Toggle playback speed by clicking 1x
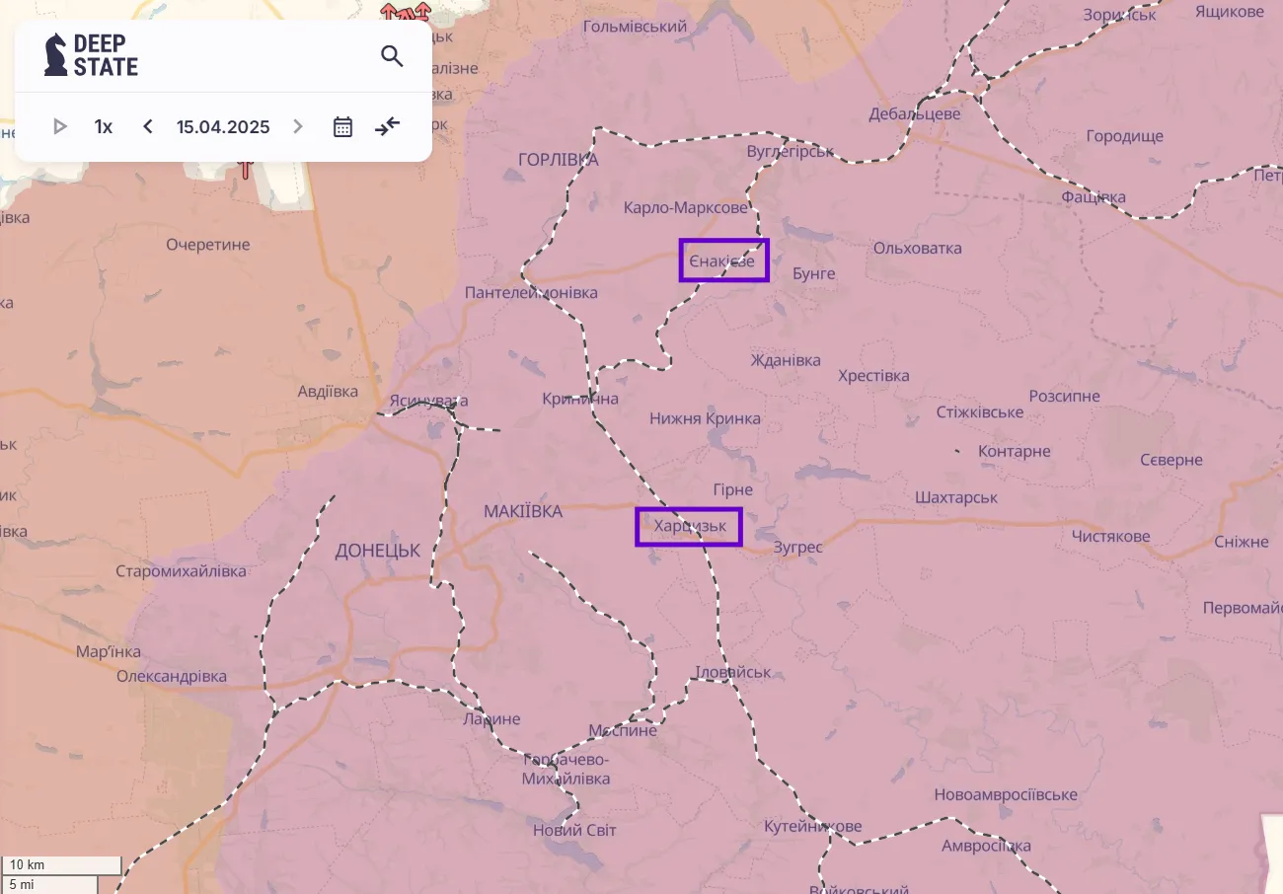The image size is (1283, 894). 103,126
